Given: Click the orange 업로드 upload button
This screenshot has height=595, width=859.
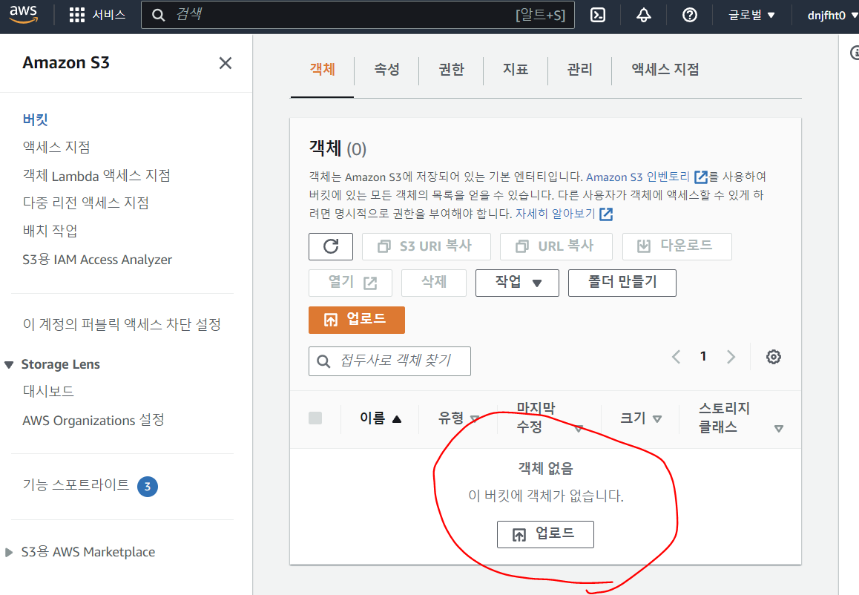Looking at the screenshot, I should click(357, 320).
